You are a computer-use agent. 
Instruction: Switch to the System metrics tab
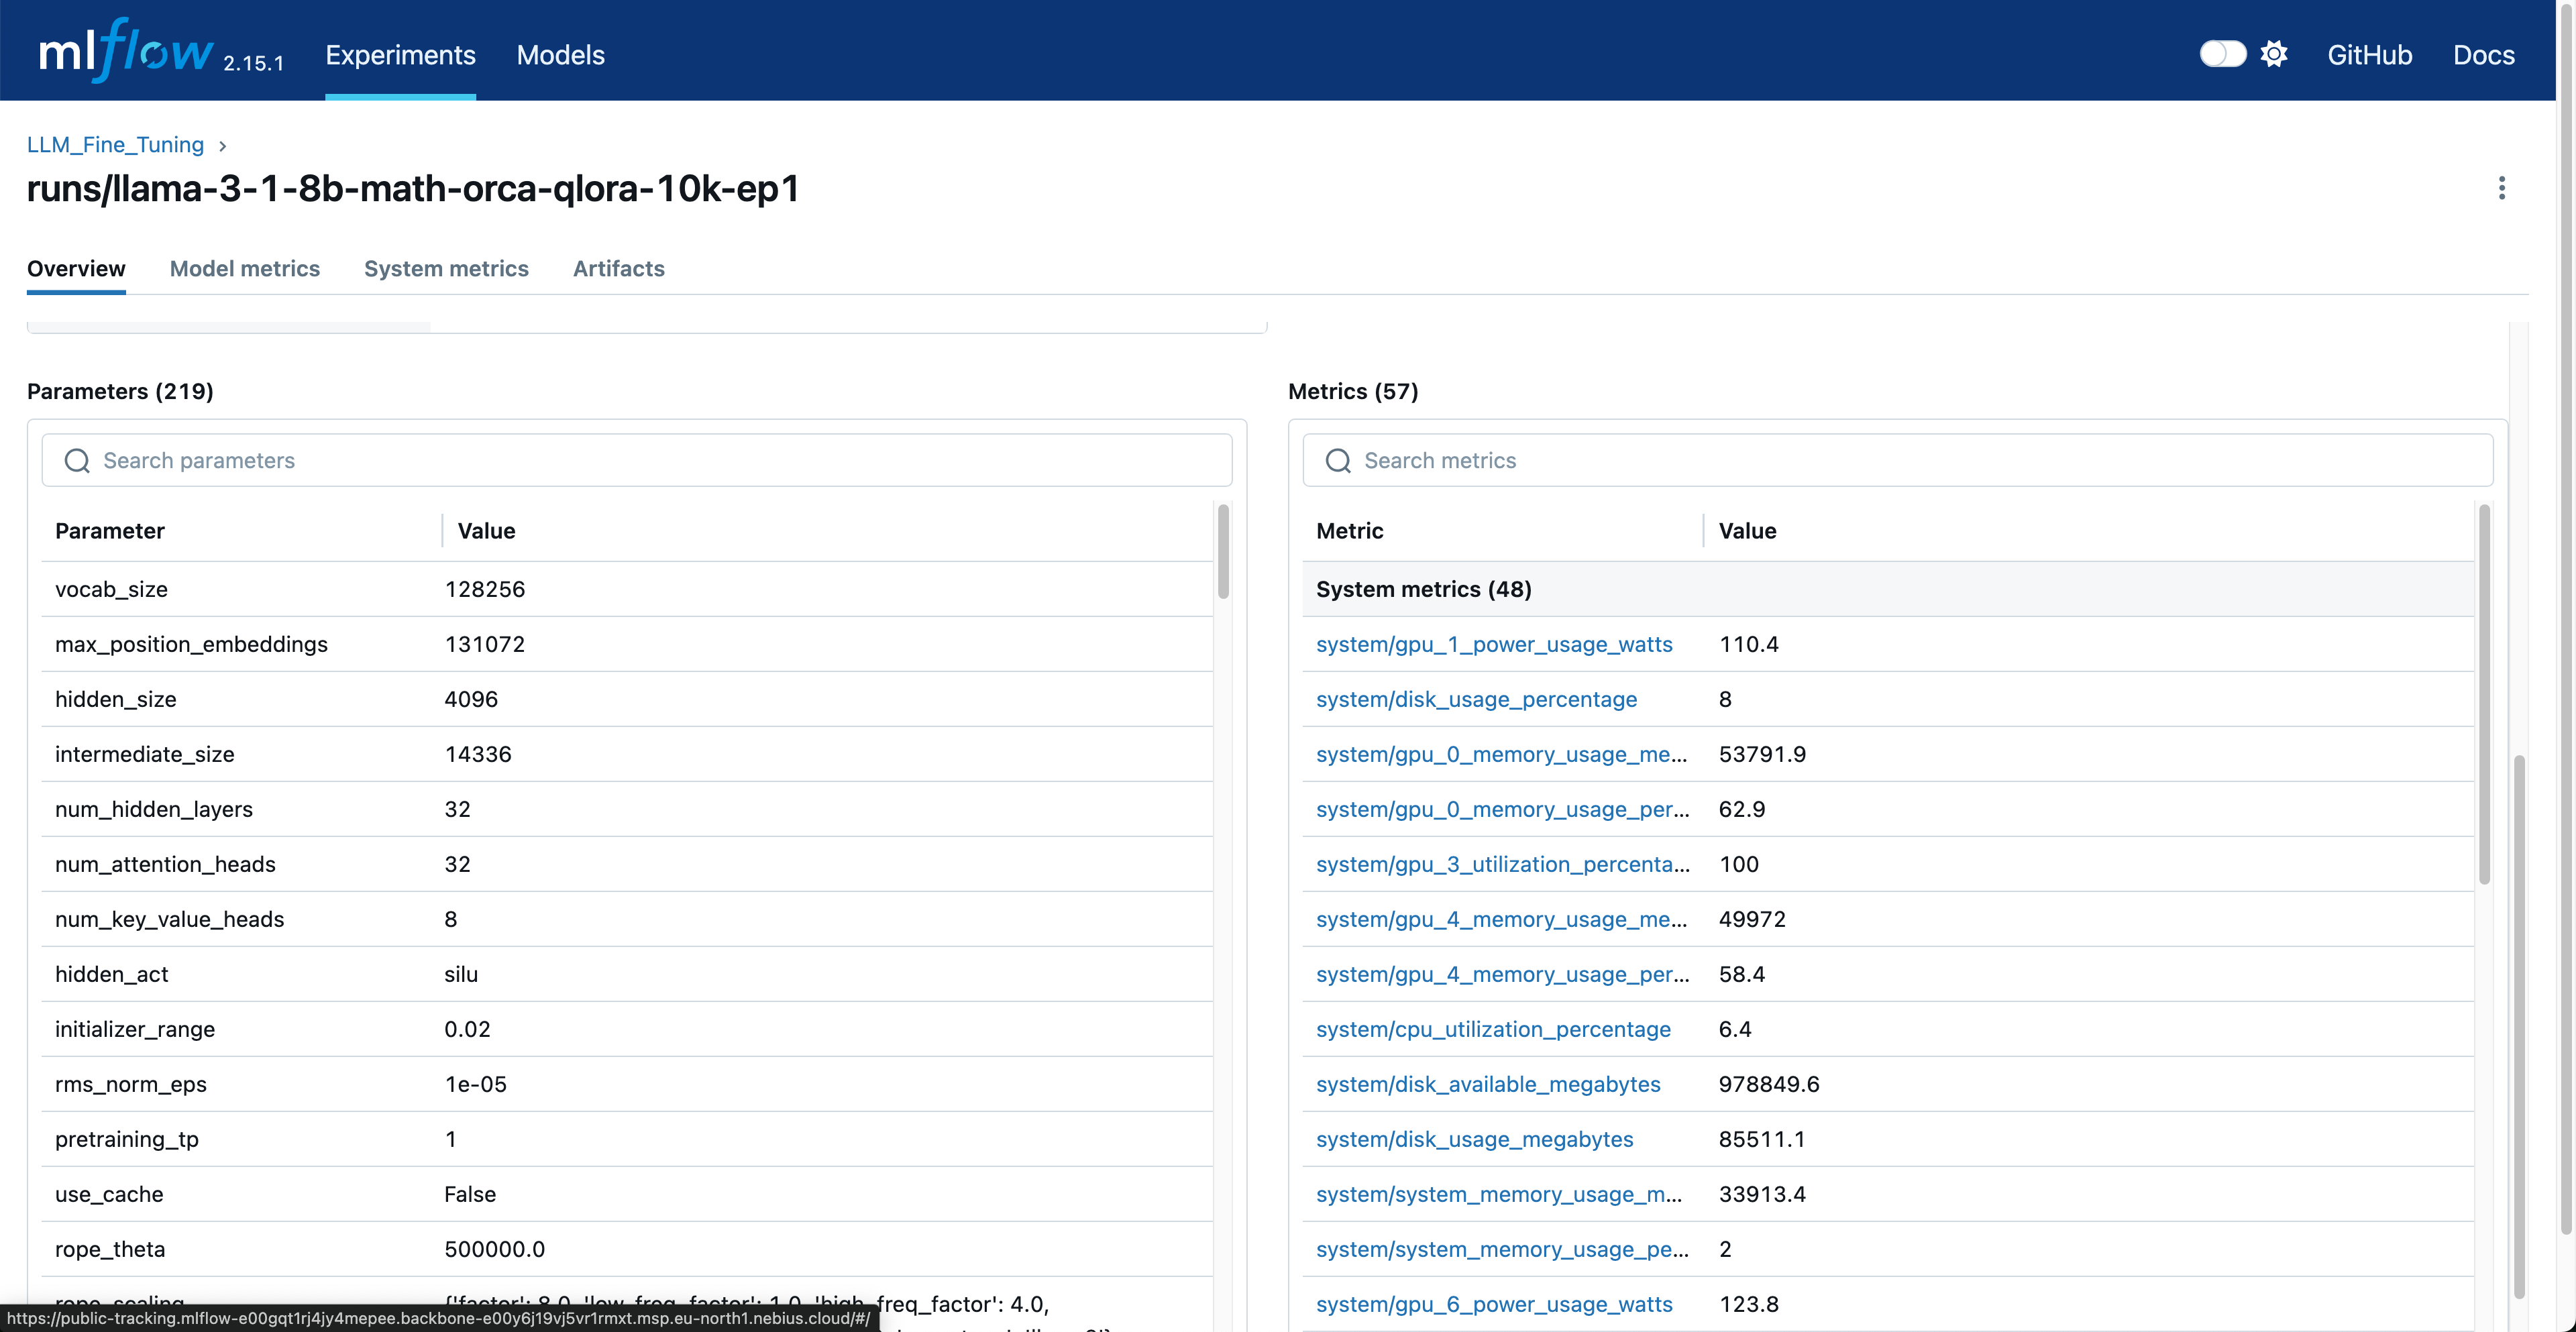coord(446,268)
